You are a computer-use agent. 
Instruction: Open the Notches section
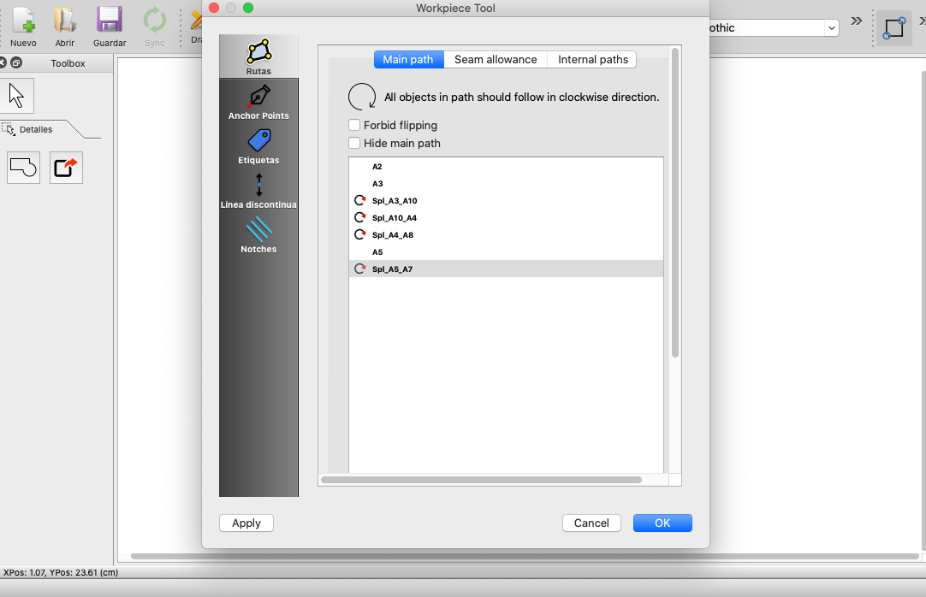point(258,235)
